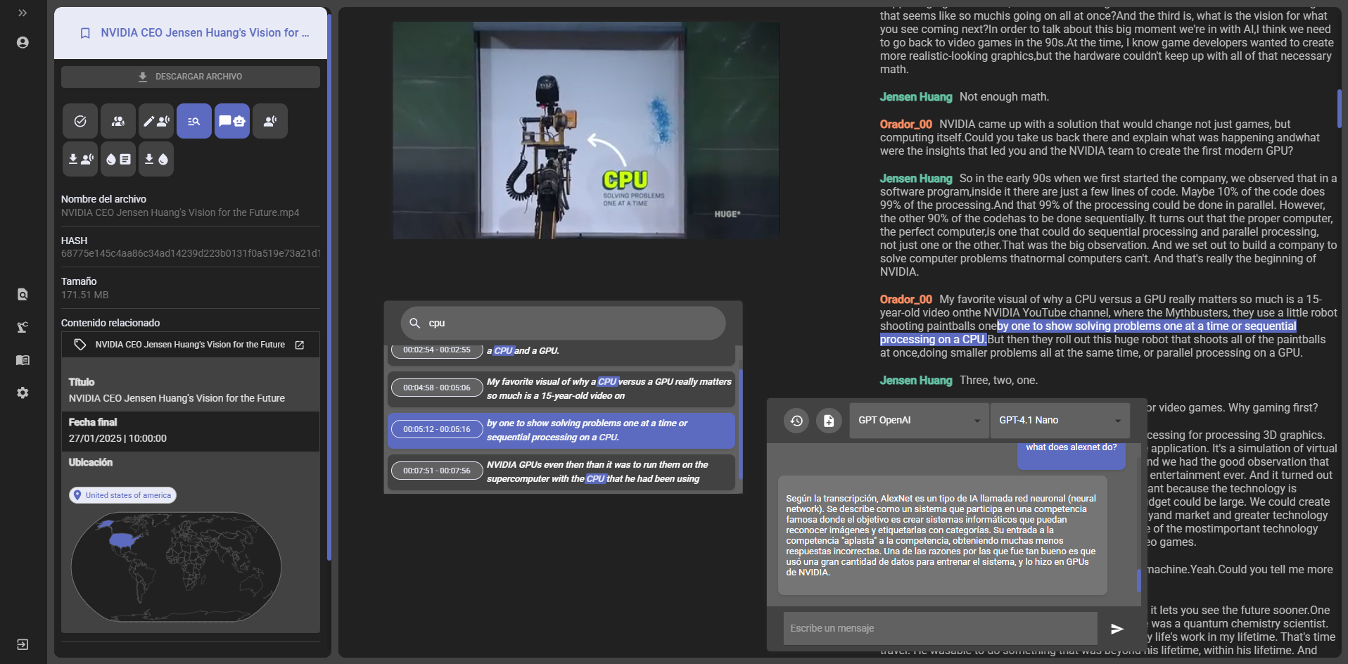1348x664 pixels.
Task: Open the GPT-4.1 Nano model dropdown
Action: click(1060, 421)
